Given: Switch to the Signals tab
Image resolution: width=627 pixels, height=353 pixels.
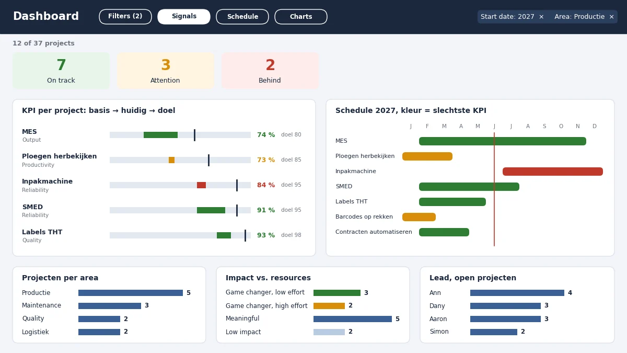Looking at the screenshot, I should [184, 17].
